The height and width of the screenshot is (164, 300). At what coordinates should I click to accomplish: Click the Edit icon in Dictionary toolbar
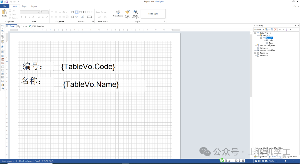pos(272,29)
